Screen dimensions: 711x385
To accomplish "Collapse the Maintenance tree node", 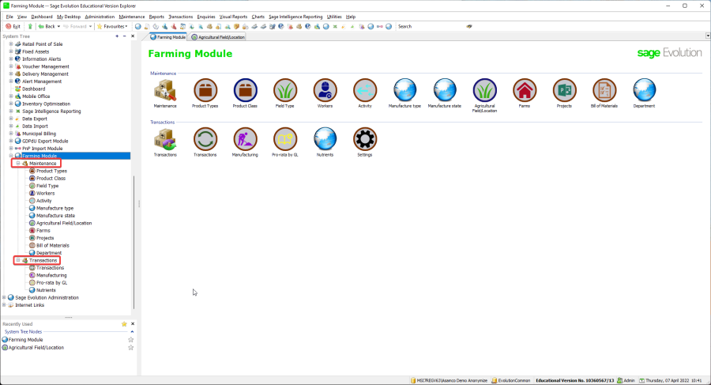I will pos(17,164).
